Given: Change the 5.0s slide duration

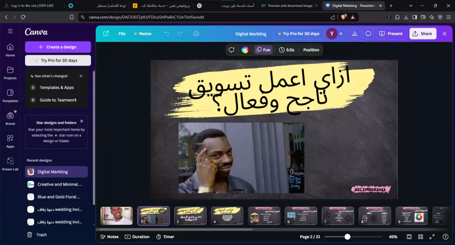Looking at the screenshot, I should coord(287,50).
